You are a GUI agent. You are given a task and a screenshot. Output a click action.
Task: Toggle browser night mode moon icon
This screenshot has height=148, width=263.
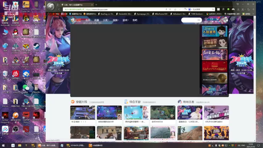coord(248,9)
